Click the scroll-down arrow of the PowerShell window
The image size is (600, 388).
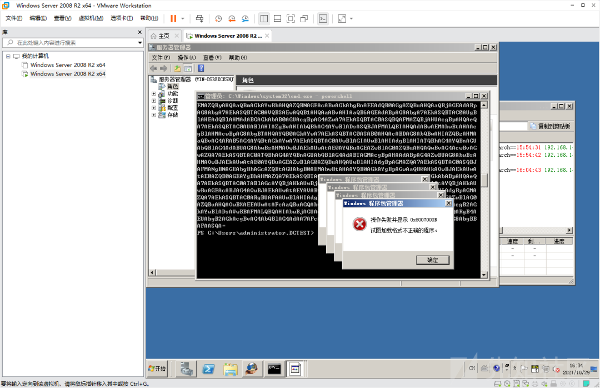pos(484,275)
